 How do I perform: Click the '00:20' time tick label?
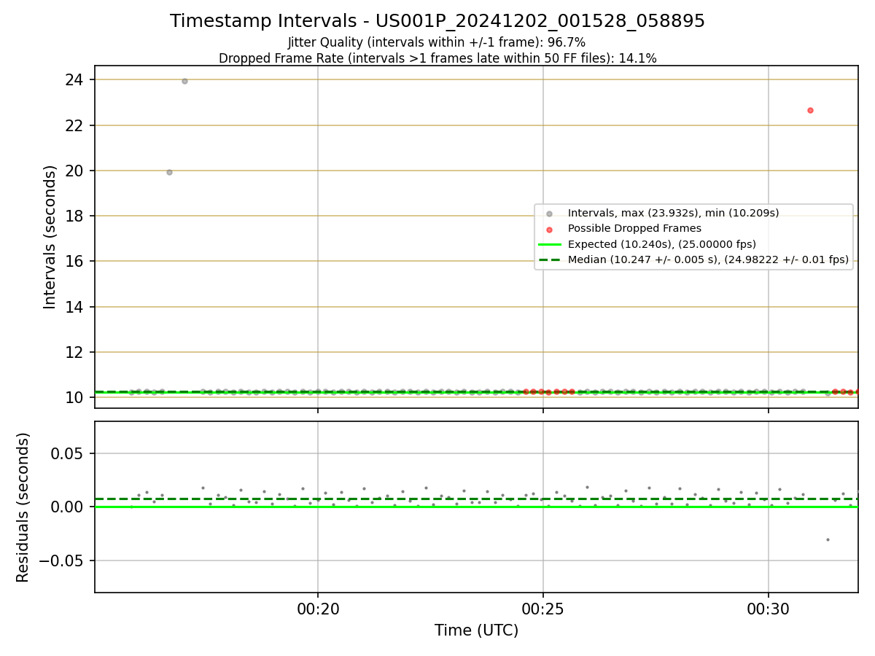tap(318, 608)
